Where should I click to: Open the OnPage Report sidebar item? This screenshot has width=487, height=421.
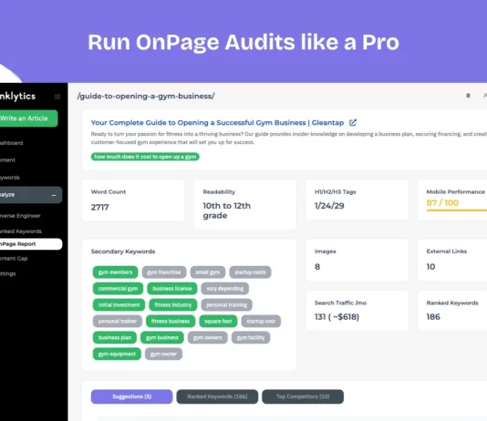click(x=31, y=244)
